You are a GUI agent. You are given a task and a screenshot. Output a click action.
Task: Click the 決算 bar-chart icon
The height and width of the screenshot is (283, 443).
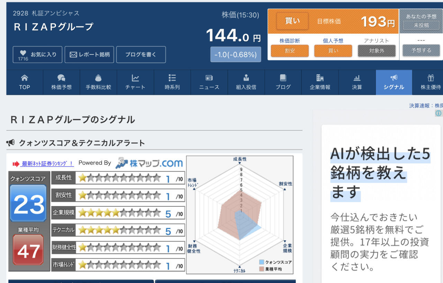pyautogui.click(x=357, y=78)
